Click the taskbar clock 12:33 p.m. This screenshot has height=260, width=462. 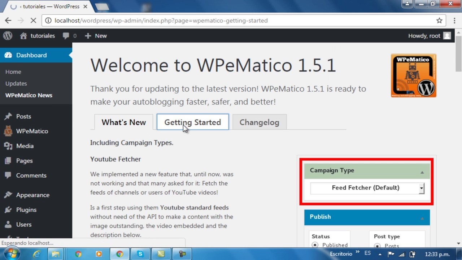[437, 254]
